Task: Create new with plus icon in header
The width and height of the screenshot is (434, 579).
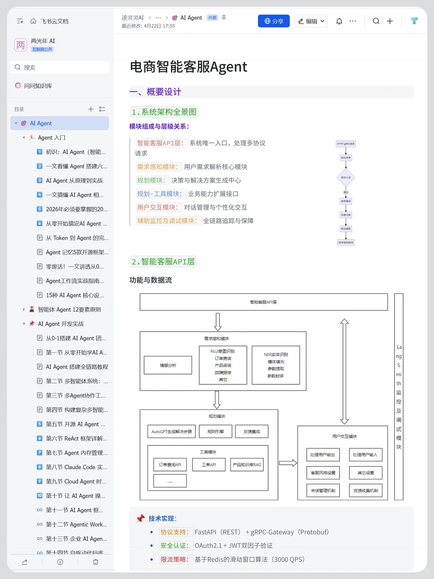Action: coord(390,21)
